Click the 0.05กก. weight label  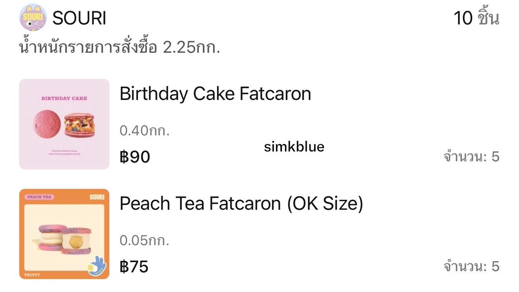[x=144, y=240]
